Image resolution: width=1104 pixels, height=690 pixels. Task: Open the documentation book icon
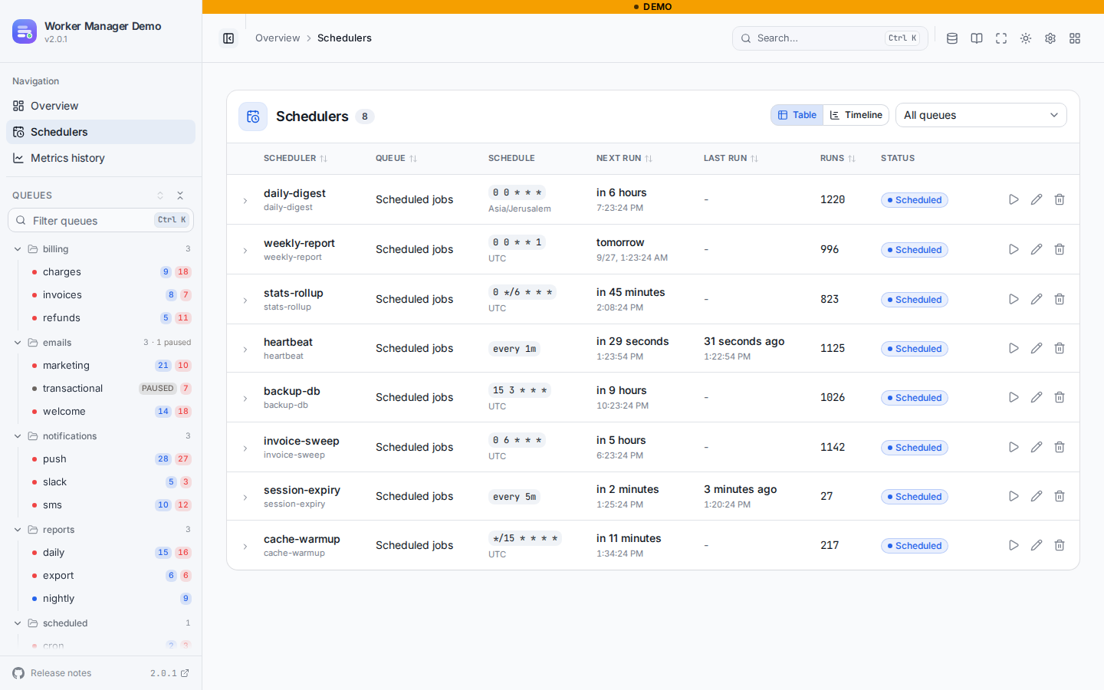click(x=977, y=38)
